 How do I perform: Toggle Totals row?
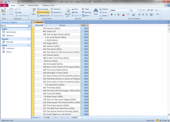pos(86,9)
